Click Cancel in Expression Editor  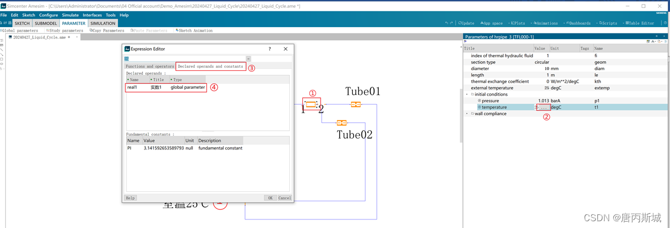click(x=285, y=198)
